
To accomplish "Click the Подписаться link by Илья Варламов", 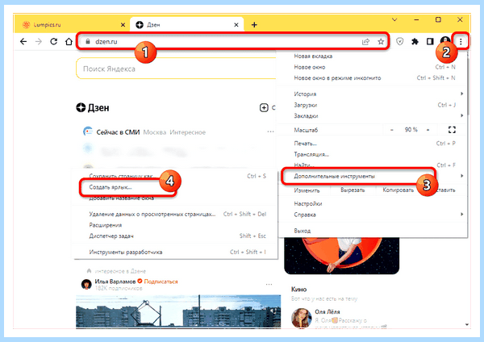I will 161,282.
